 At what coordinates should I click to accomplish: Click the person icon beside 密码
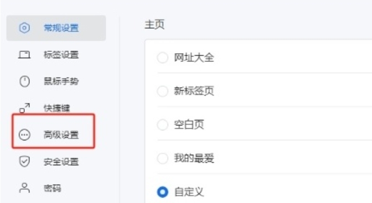coord(24,188)
